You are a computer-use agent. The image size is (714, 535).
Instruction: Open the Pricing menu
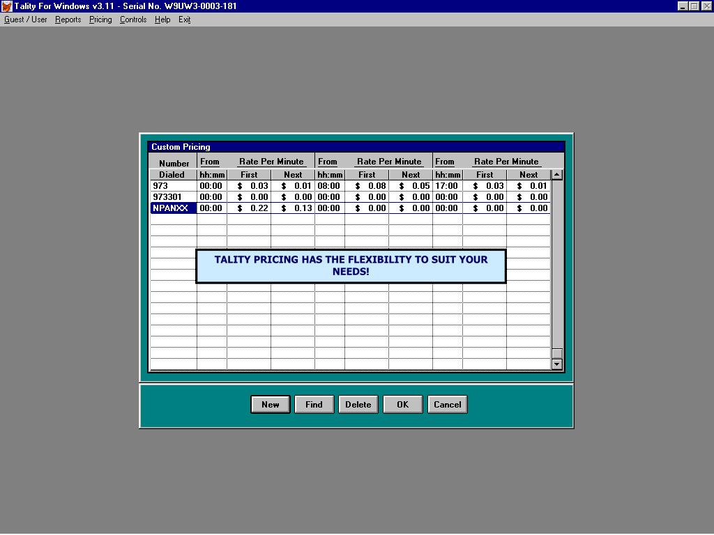coord(100,20)
